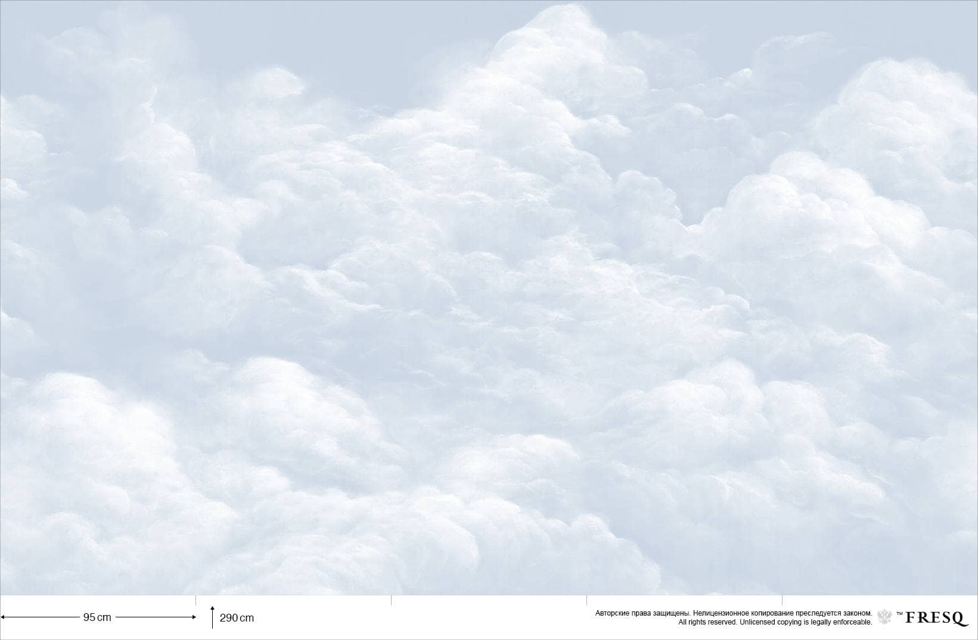Select the 95 cm width label
This screenshot has width=978, height=640.
97,617
